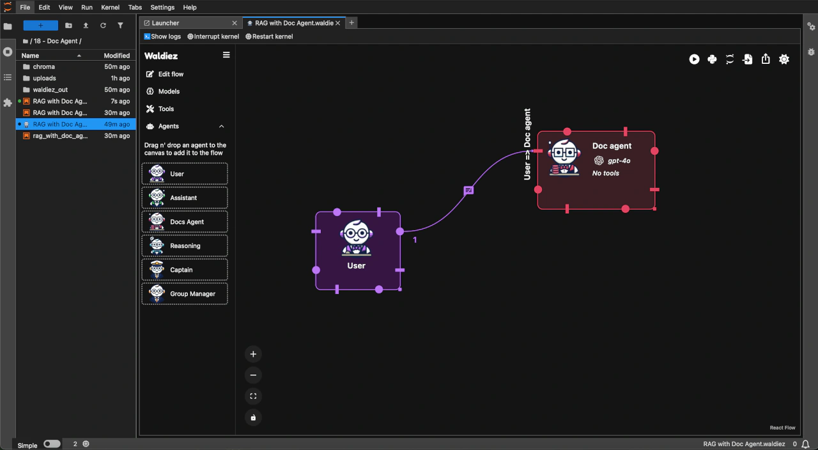Click the share/export flow icon
Viewport: 818px width, 450px height.
(x=766, y=59)
